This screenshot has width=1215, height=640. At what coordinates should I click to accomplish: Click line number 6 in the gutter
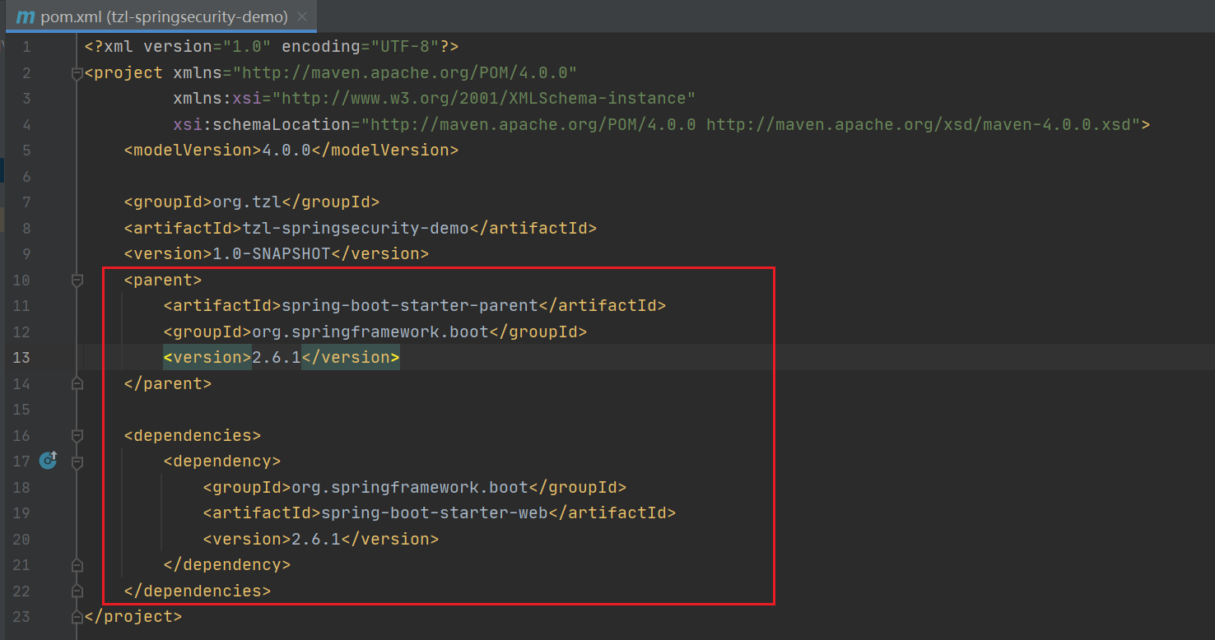[x=26, y=176]
